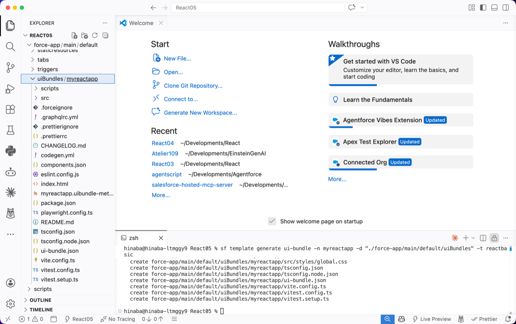Open Source Control view
This screenshot has height=324, width=516.
10,67
